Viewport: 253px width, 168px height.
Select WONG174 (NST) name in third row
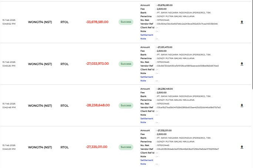click(40, 106)
